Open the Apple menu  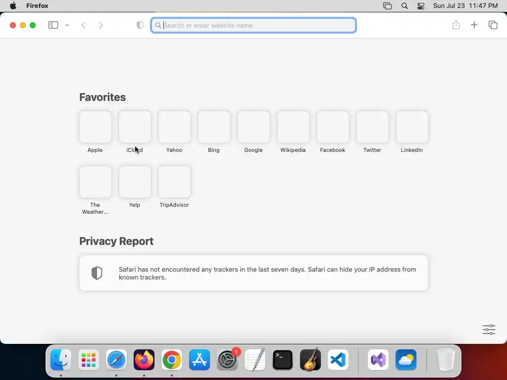pyautogui.click(x=13, y=6)
